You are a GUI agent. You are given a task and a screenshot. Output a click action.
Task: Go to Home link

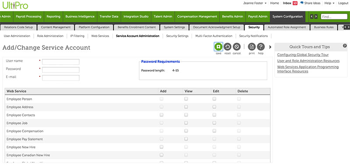(274, 3)
